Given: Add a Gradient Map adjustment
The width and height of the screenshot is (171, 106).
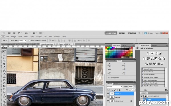Looking at the screenshot, I should point(158,64).
